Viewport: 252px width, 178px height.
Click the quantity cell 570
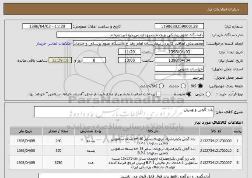(58, 151)
